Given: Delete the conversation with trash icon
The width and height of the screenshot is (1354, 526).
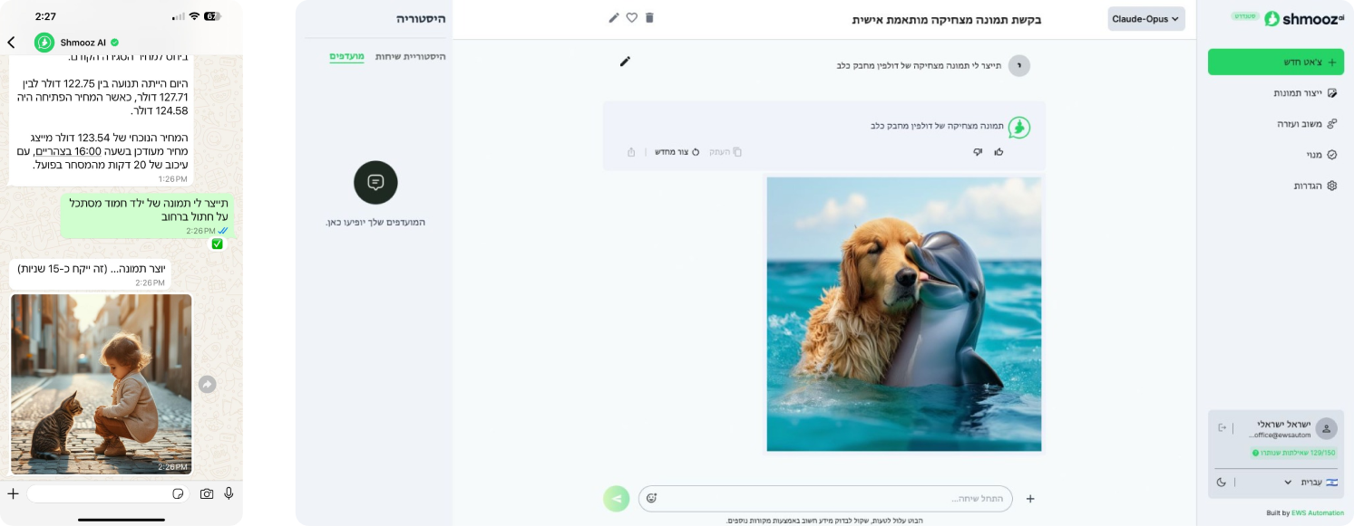Looking at the screenshot, I should pos(649,18).
